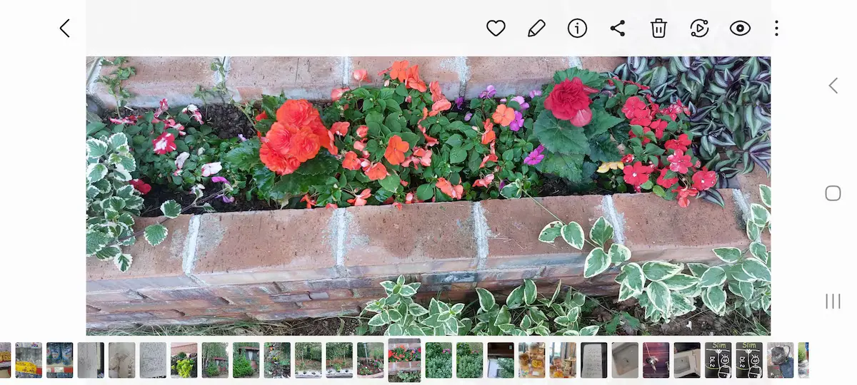Tap the Bixby Vision eye icon

click(740, 29)
